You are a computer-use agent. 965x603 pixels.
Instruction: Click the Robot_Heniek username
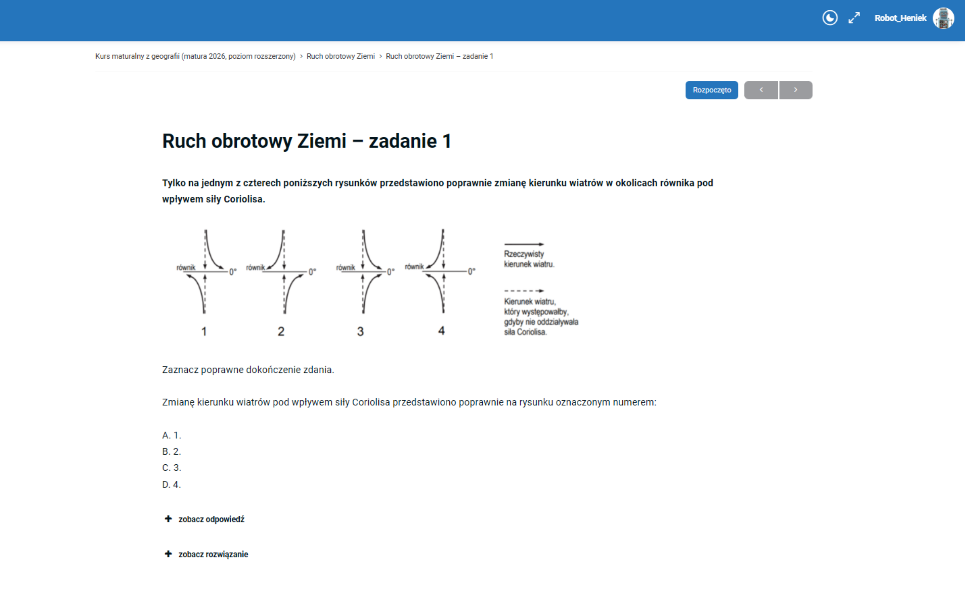point(900,18)
